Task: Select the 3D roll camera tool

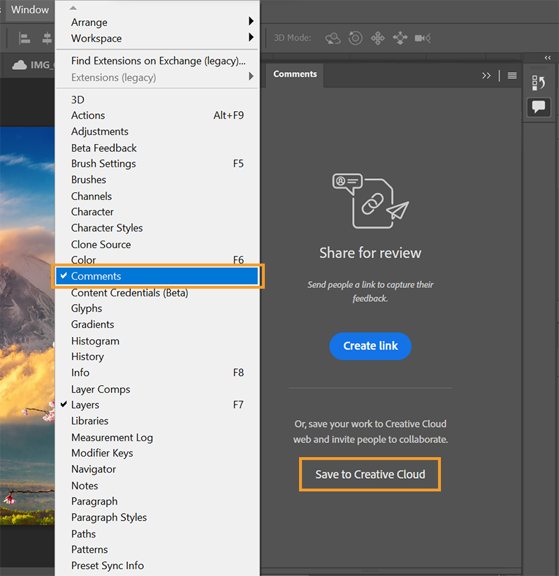Action: pyautogui.click(x=356, y=38)
